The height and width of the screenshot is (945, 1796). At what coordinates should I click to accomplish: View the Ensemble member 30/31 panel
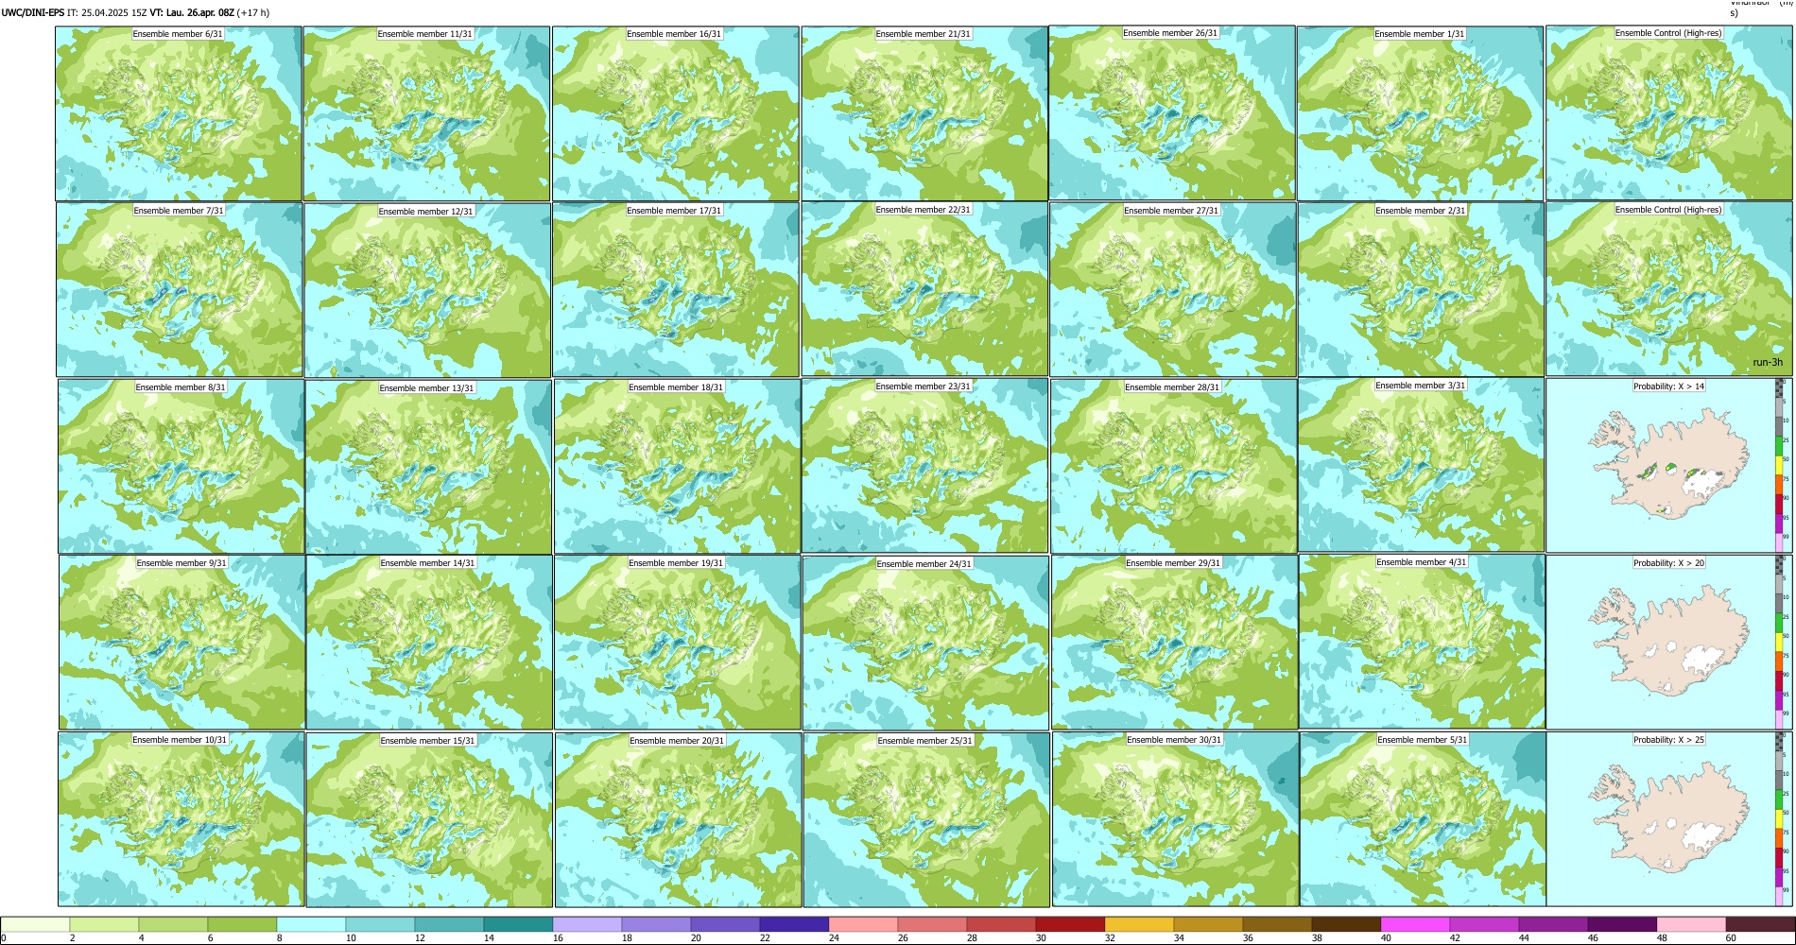[x=1175, y=819]
